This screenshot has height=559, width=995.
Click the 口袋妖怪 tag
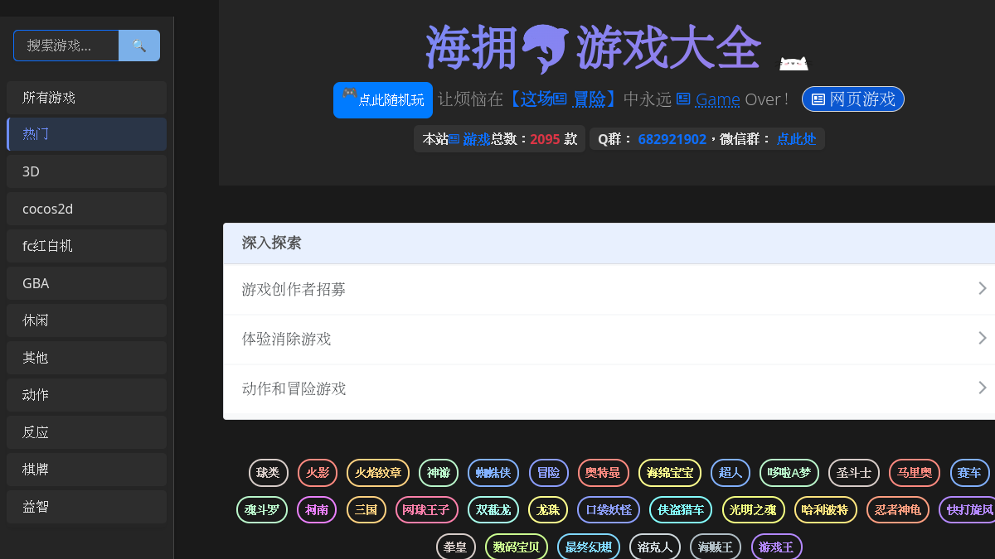[x=609, y=509]
